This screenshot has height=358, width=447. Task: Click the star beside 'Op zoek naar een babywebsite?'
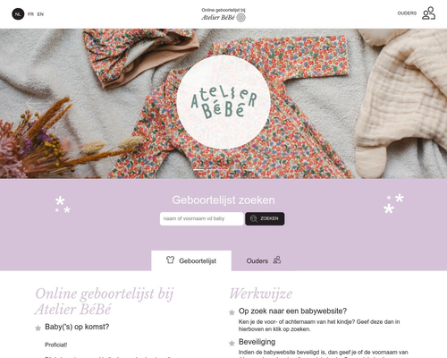pyautogui.click(x=232, y=312)
